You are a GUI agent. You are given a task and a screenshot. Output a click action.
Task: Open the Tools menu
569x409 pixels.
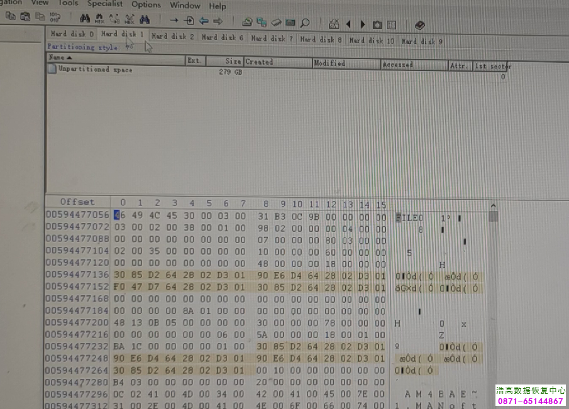(68, 3)
